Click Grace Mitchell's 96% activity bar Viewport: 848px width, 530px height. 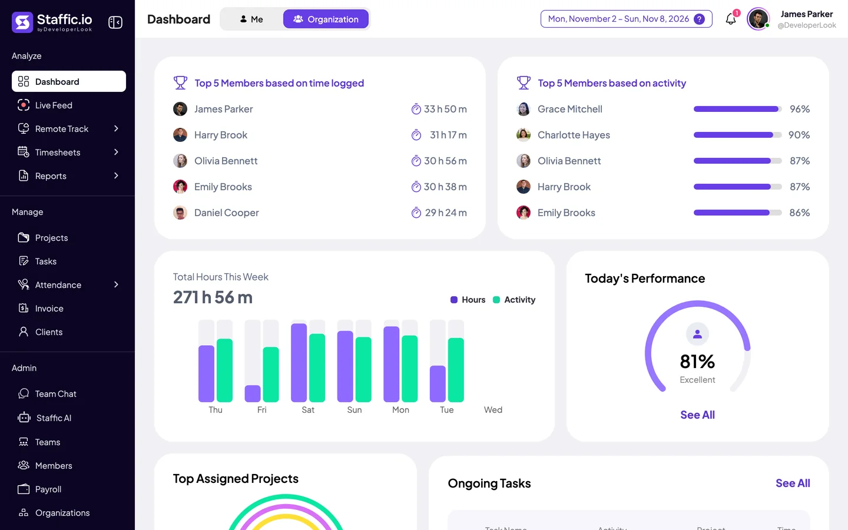coord(737,109)
